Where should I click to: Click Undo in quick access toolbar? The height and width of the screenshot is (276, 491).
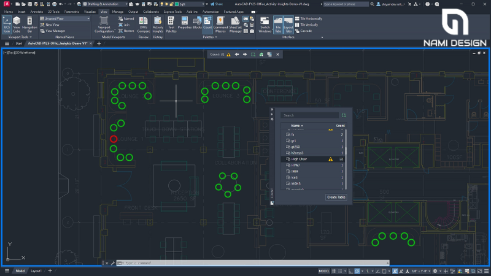point(61,4)
